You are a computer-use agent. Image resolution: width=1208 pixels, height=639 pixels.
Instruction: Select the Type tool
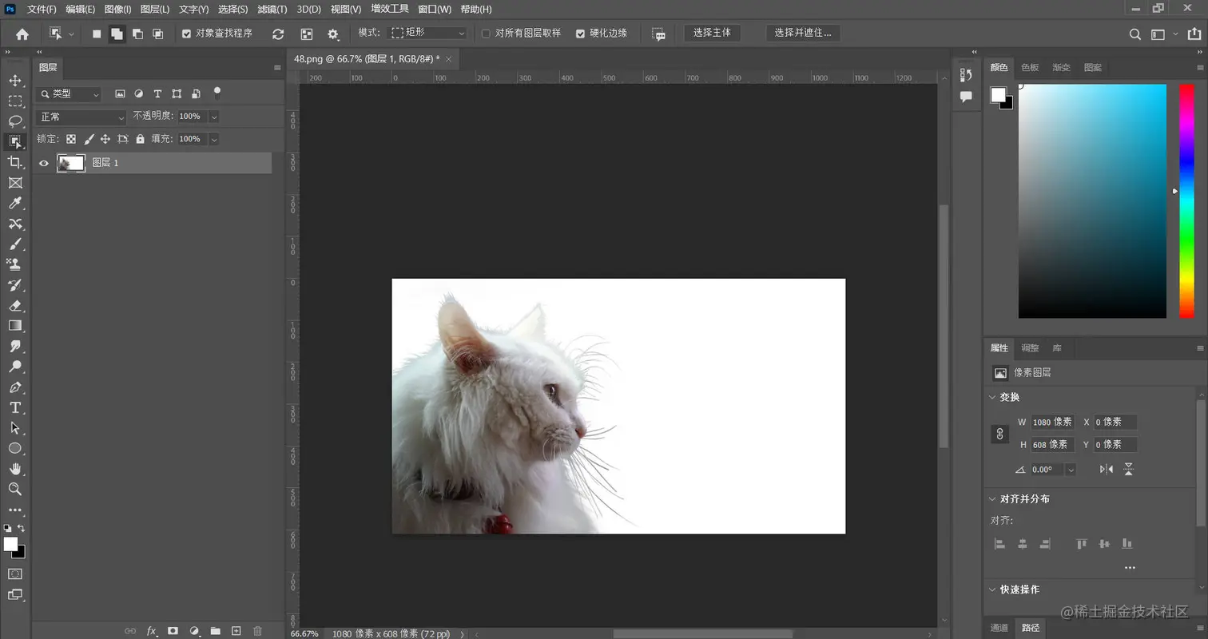coord(16,407)
